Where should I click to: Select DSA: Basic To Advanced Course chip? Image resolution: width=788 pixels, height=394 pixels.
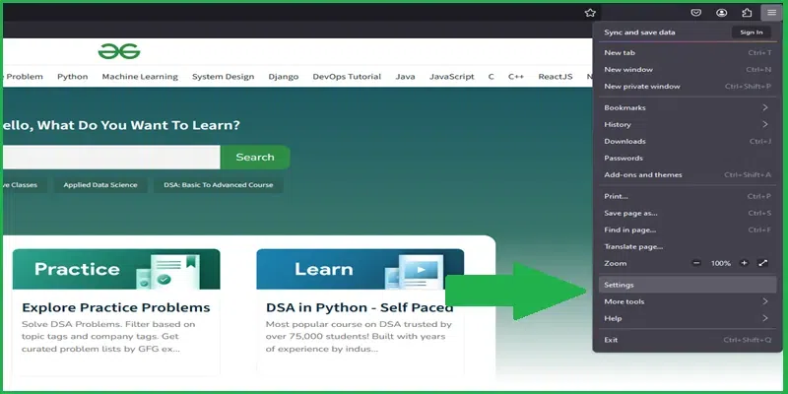coord(219,185)
